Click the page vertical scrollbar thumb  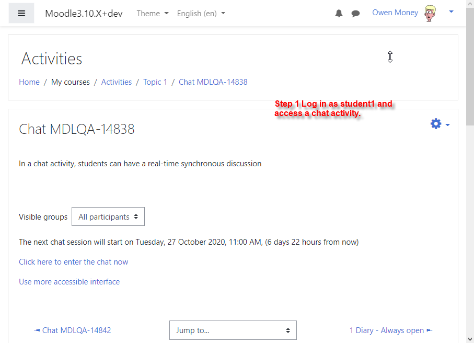[x=470, y=66]
